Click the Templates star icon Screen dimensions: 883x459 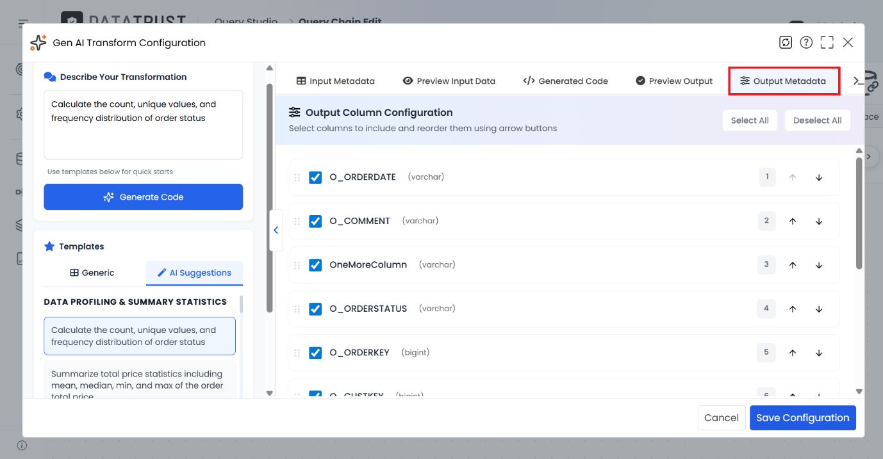[x=49, y=246]
